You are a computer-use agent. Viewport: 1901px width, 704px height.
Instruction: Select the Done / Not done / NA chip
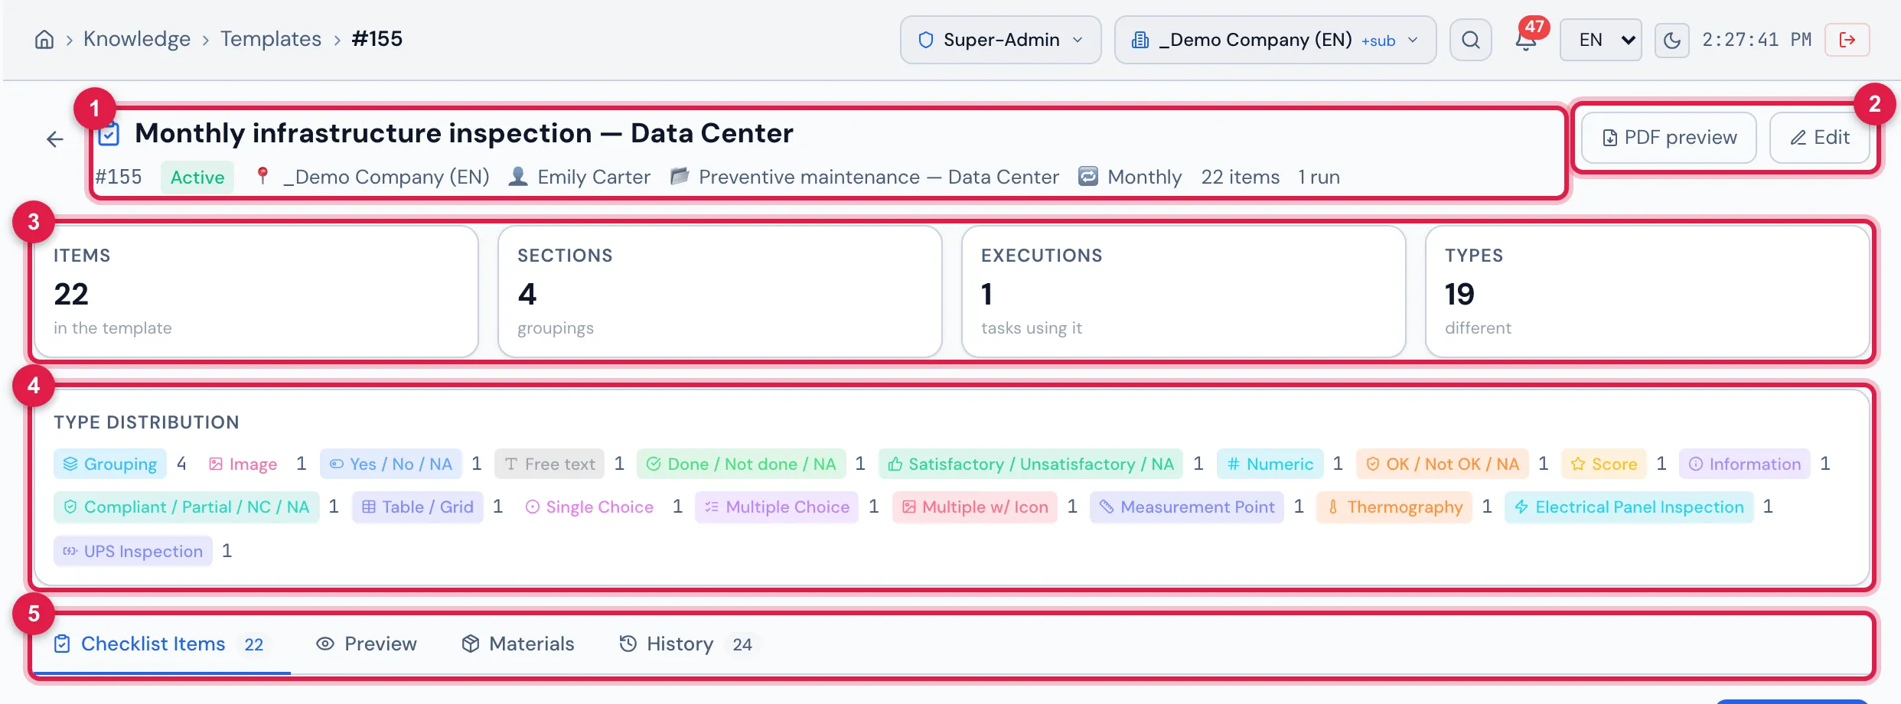(x=741, y=464)
